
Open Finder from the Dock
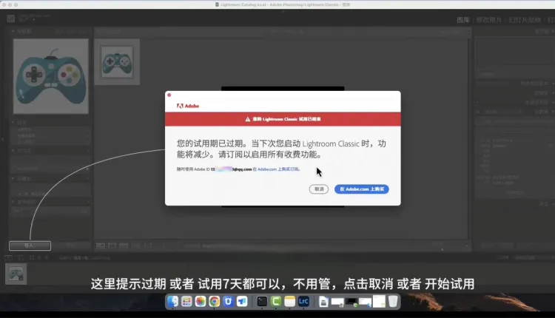pyautogui.click(x=172, y=302)
